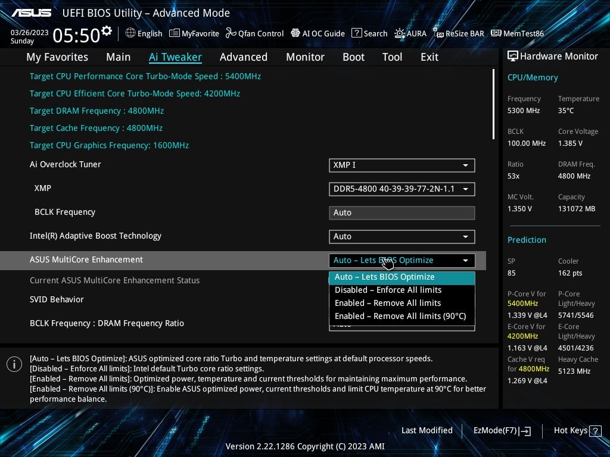Open the Monitor tab
Viewport: 610px width, 457px height.
pyautogui.click(x=306, y=57)
